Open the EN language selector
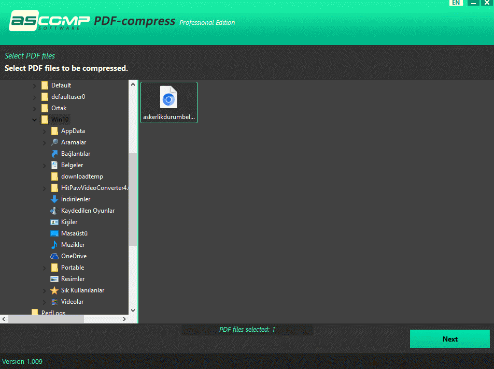 tap(456, 3)
